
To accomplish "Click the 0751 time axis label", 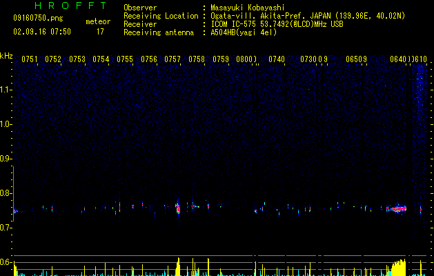I will [30, 59].
